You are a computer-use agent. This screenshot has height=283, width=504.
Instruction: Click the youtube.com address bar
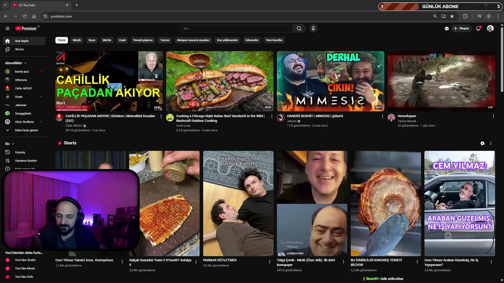[x=236, y=16]
